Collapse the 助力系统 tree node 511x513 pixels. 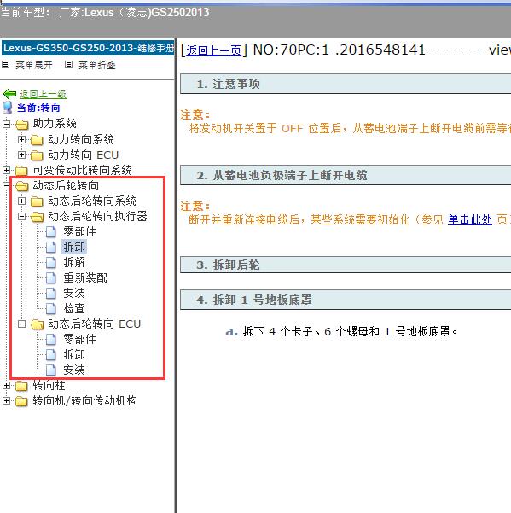(6, 125)
